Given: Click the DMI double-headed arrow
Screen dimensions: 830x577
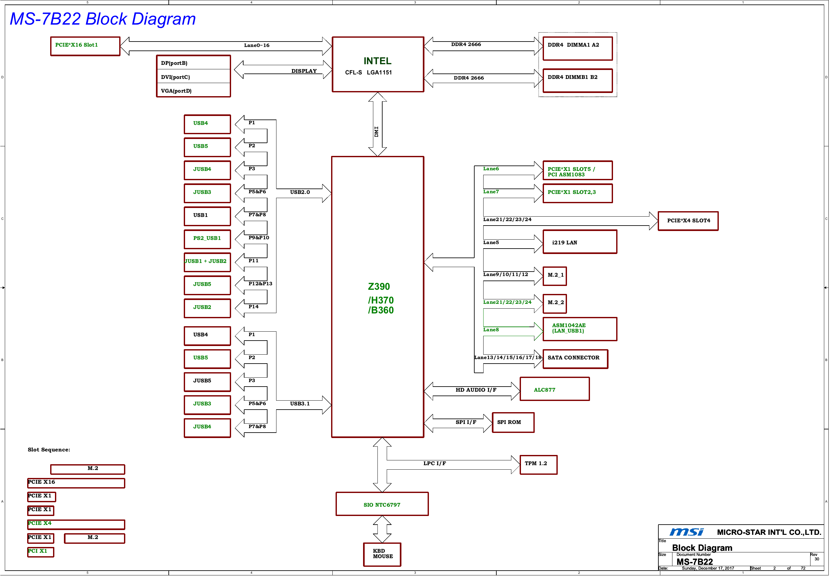Looking at the screenshot, I should (x=377, y=124).
